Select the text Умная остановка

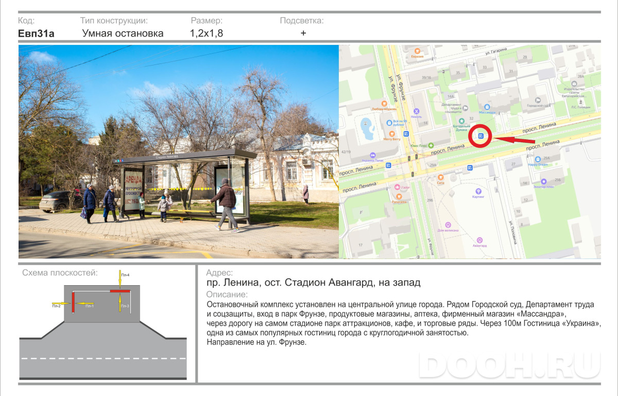(123, 34)
